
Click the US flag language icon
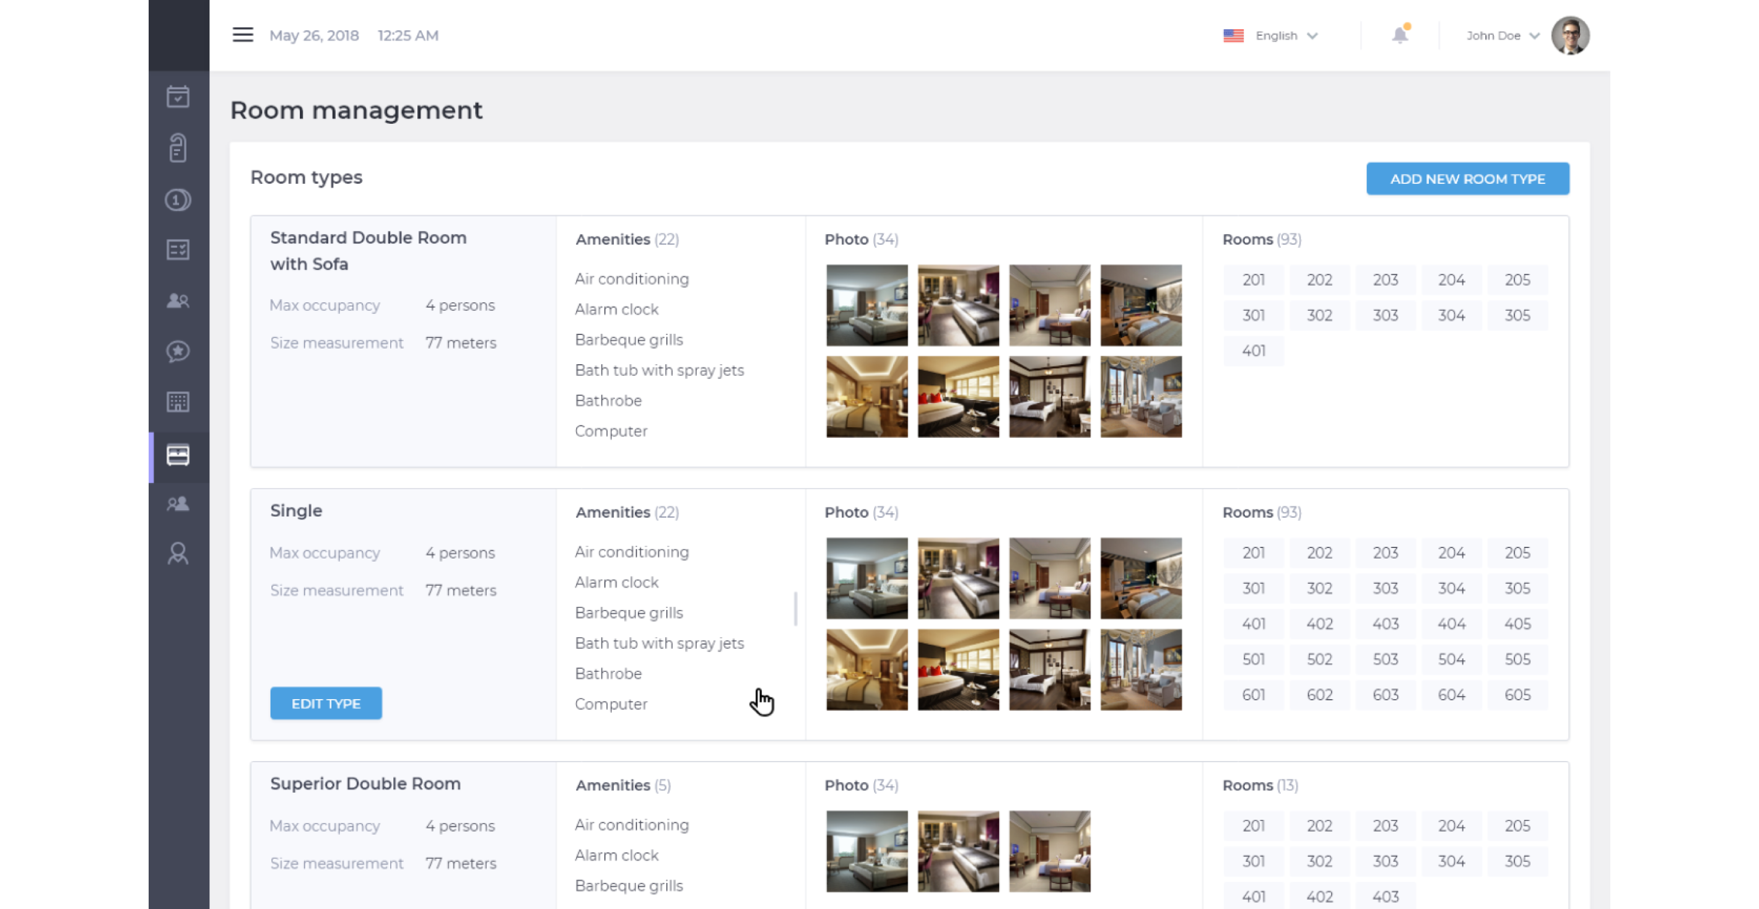[x=1233, y=35]
